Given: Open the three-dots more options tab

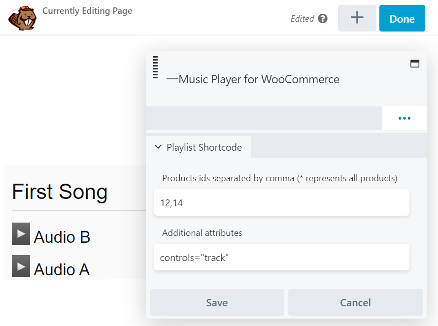Looking at the screenshot, I should pyautogui.click(x=404, y=118).
